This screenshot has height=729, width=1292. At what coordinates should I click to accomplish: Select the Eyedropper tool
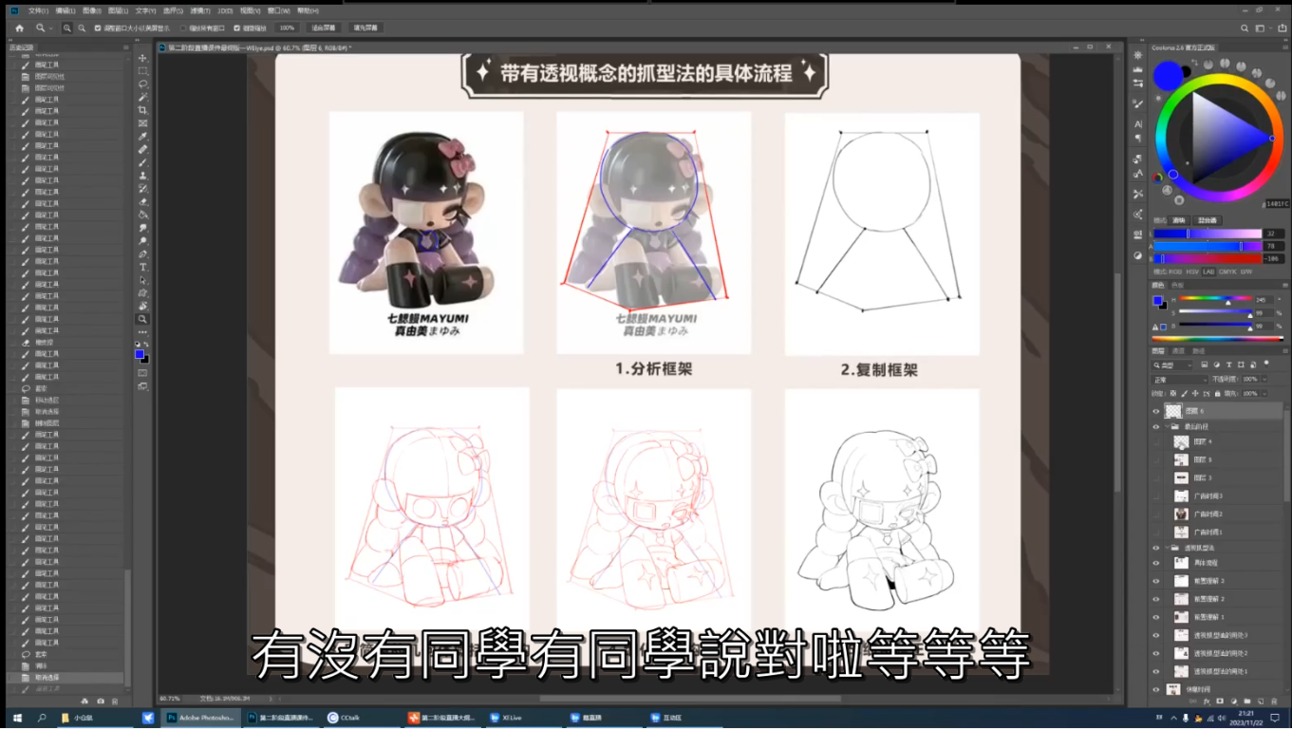(143, 137)
